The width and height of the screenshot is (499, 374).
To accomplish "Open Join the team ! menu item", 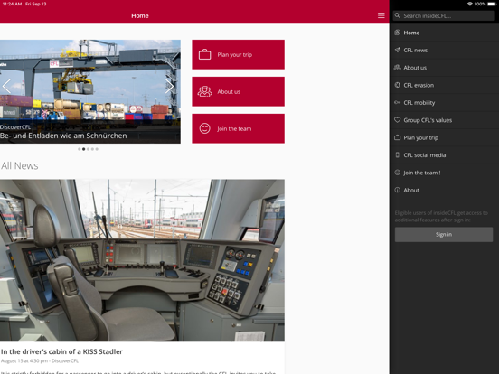I will [444, 173].
